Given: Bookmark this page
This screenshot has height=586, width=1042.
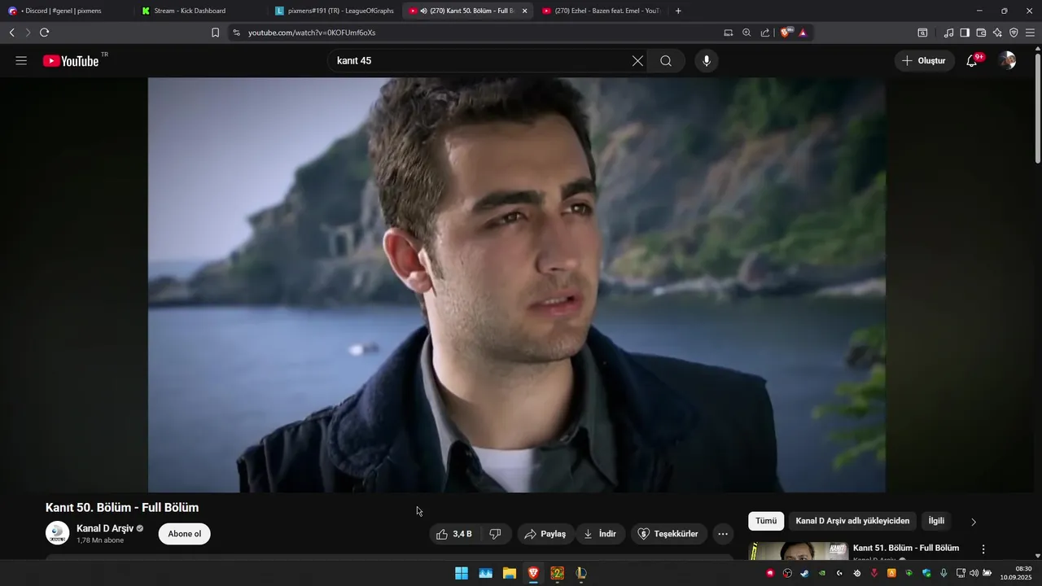Looking at the screenshot, I should click(215, 33).
